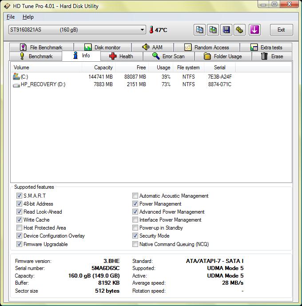
Task: Click the copy info to clipboard icon
Action: (x=199, y=30)
